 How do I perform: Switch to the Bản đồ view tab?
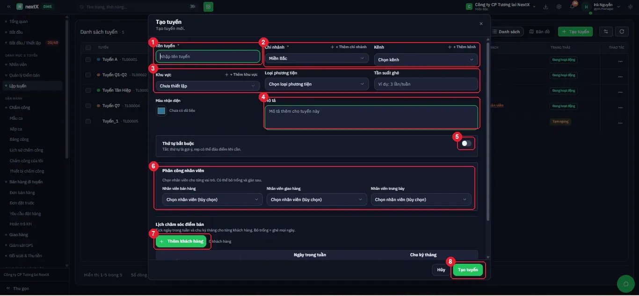(x=539, y=31)
